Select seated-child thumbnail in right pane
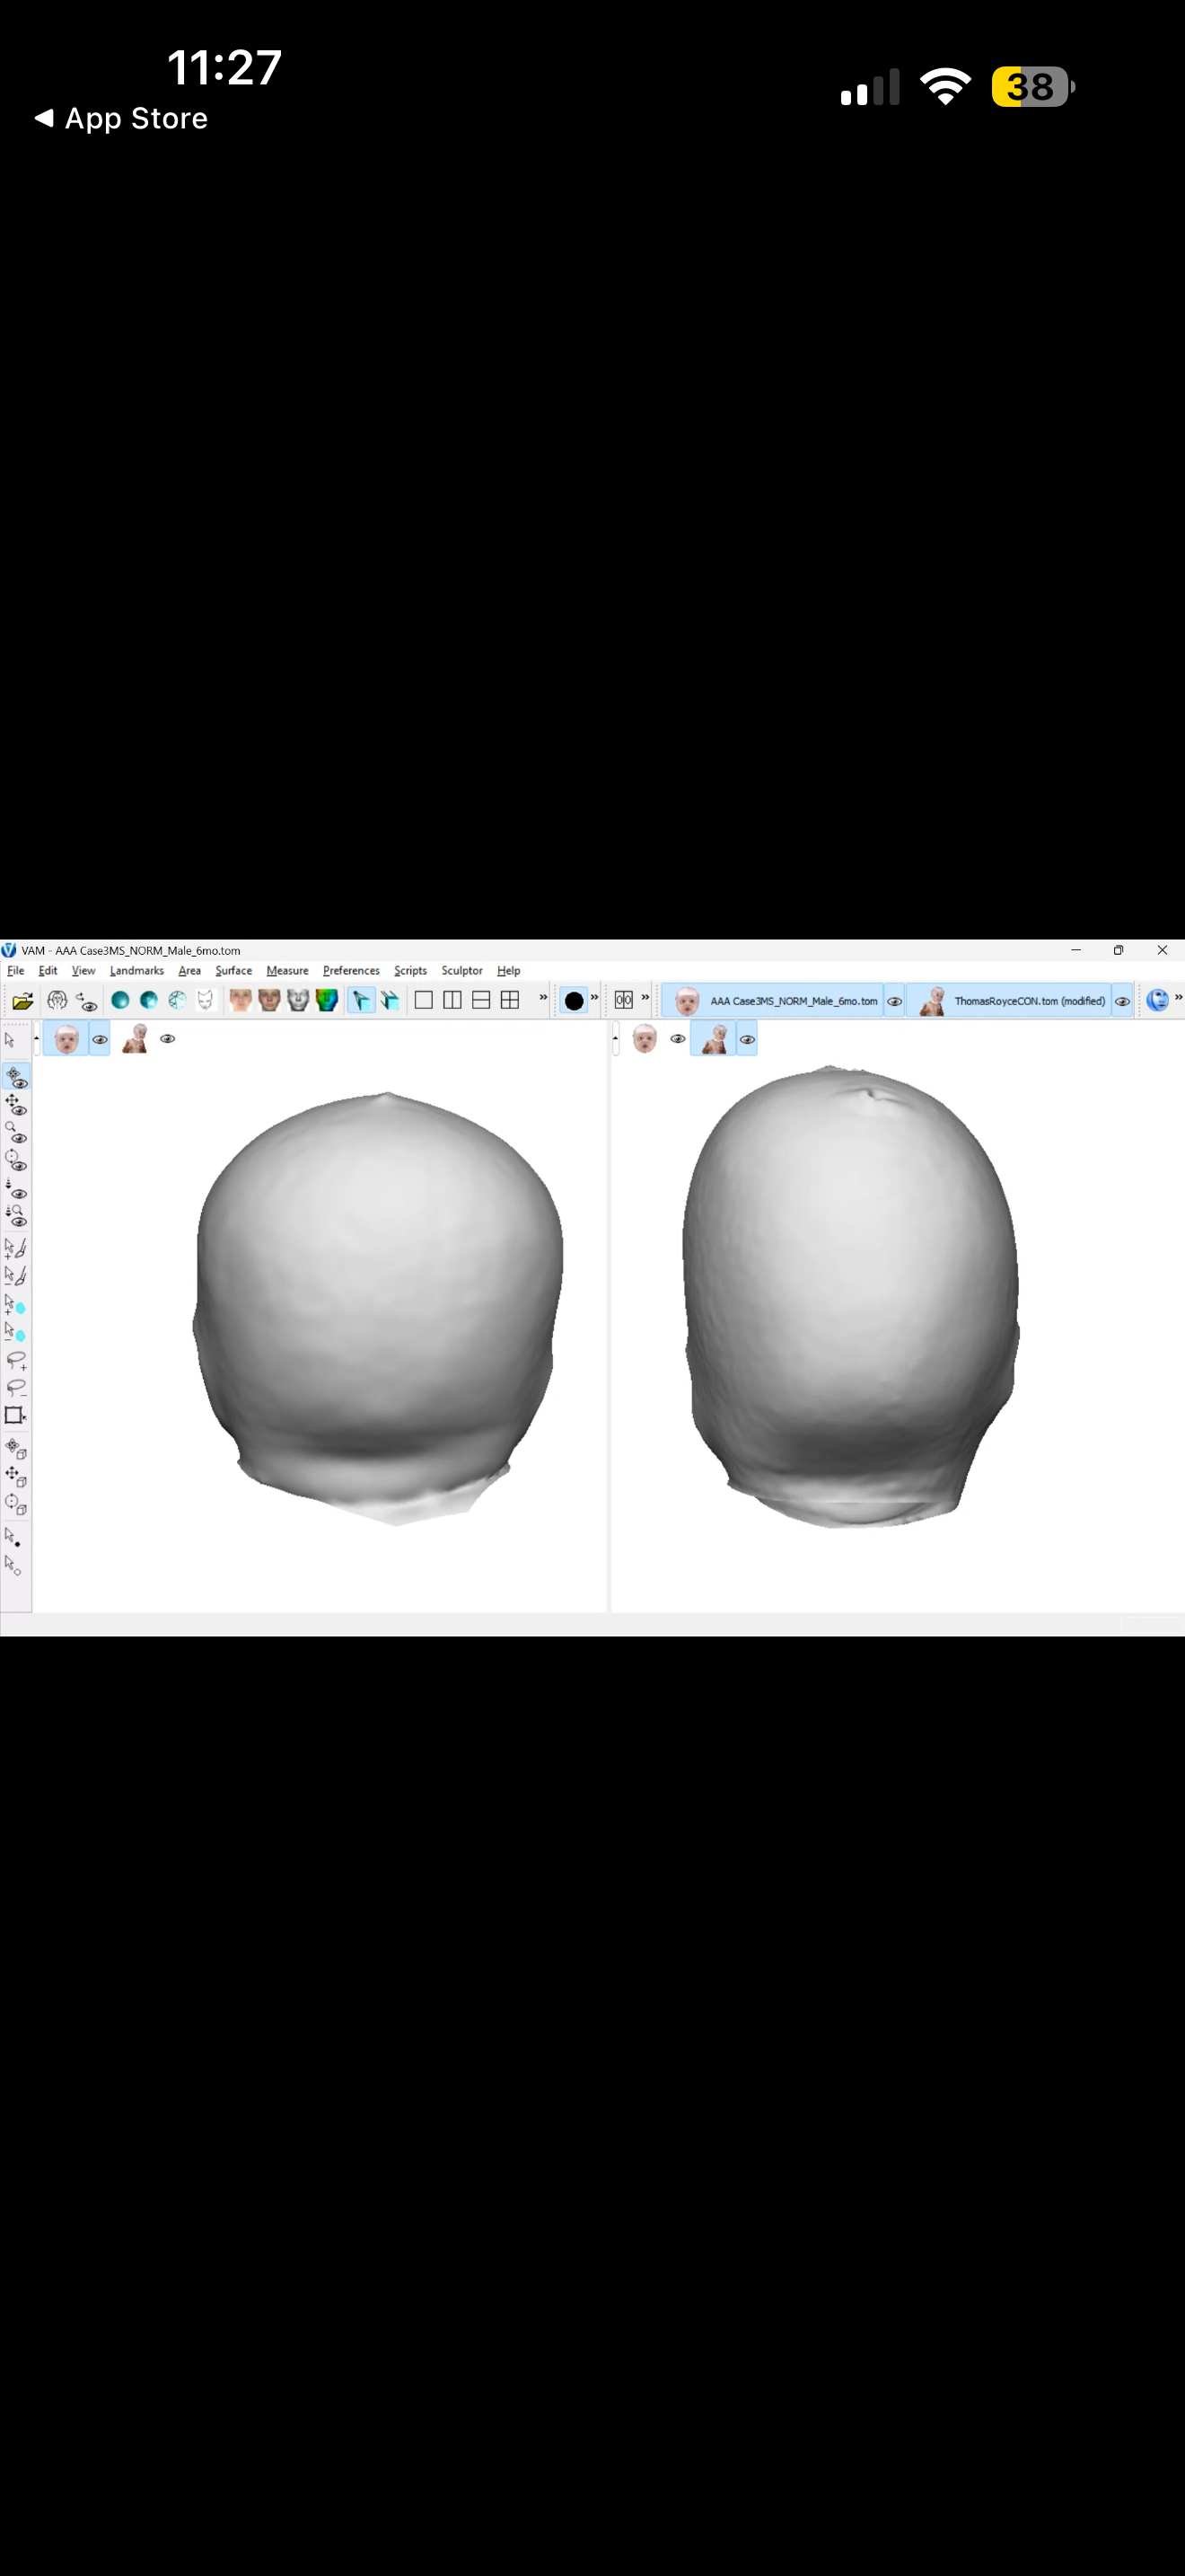Image resolution: width=1185 pixels, height=2576 pixels. pyautogui.click(x=715, y=1039)
